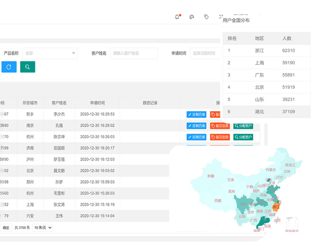
Task: Open the notification bell icon
Action: click(177, 17)
